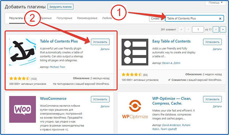Viewport: 229px width, 135px height.
Task: Click the Обновление: 2 месяца назад text
Action: click(91, 78)
